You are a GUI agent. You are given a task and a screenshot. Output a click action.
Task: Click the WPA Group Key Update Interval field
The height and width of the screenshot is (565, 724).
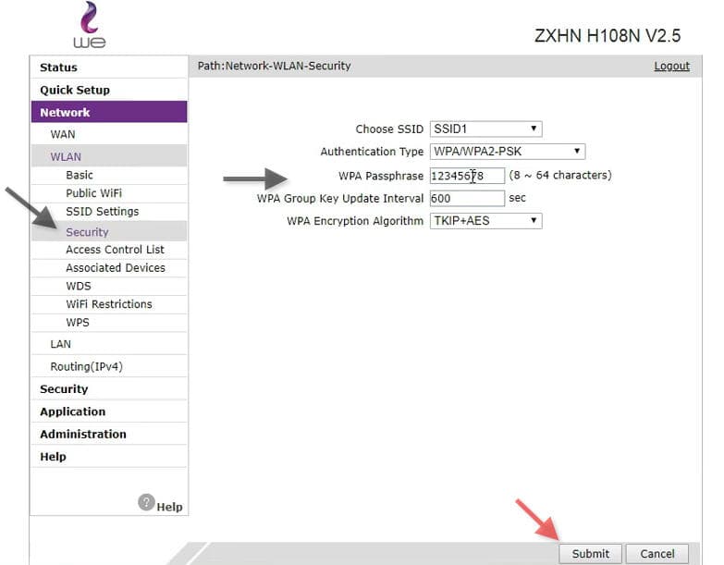[467, 199]
